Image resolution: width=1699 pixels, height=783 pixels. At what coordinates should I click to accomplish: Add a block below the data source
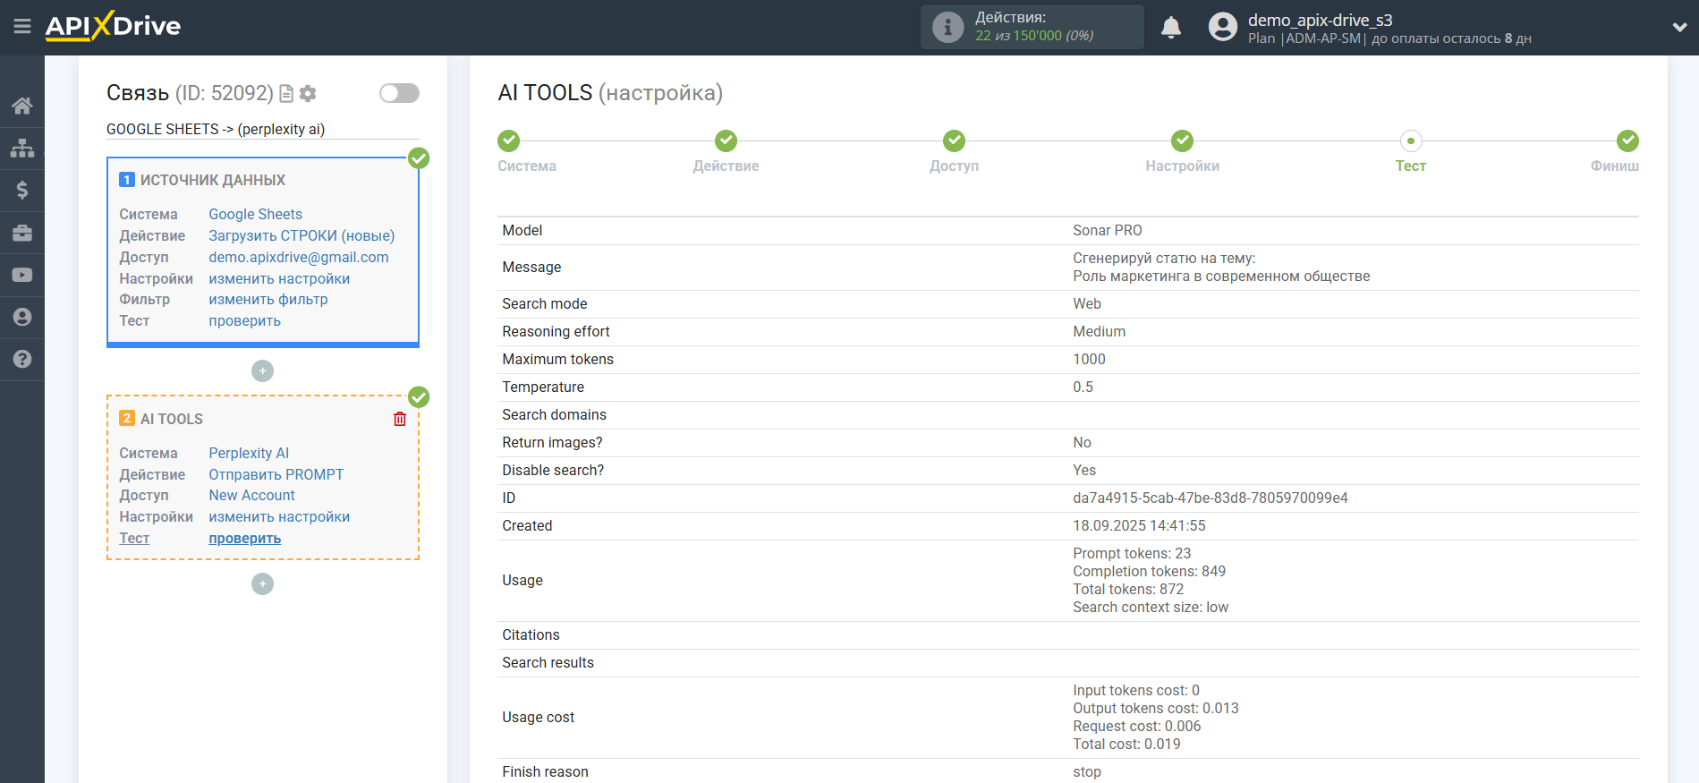262,370
